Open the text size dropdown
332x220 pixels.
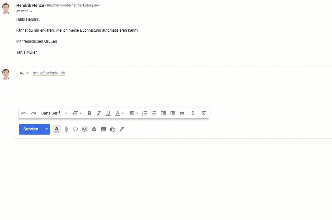point(77,113)
